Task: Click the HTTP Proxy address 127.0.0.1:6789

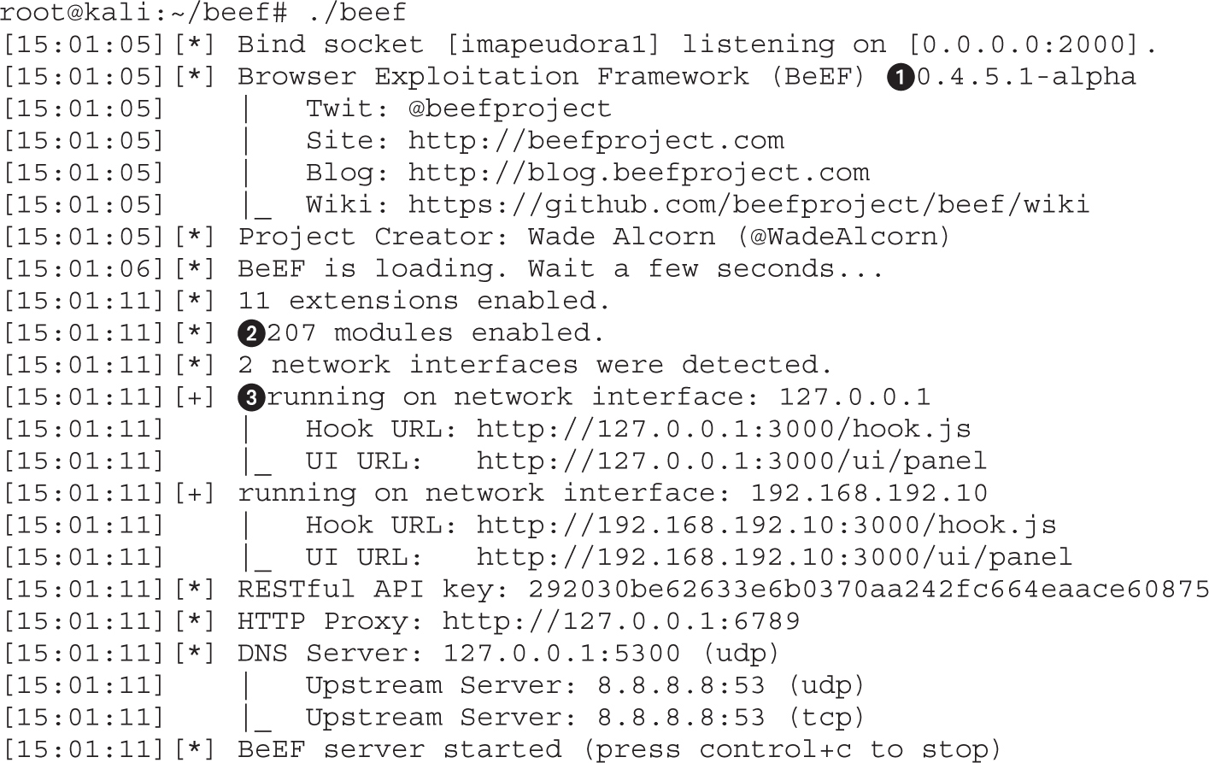Action: pyautogui.click(x=621, y=621)
